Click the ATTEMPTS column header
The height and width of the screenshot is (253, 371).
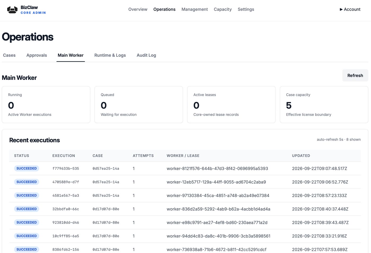(x=143, y=156)
